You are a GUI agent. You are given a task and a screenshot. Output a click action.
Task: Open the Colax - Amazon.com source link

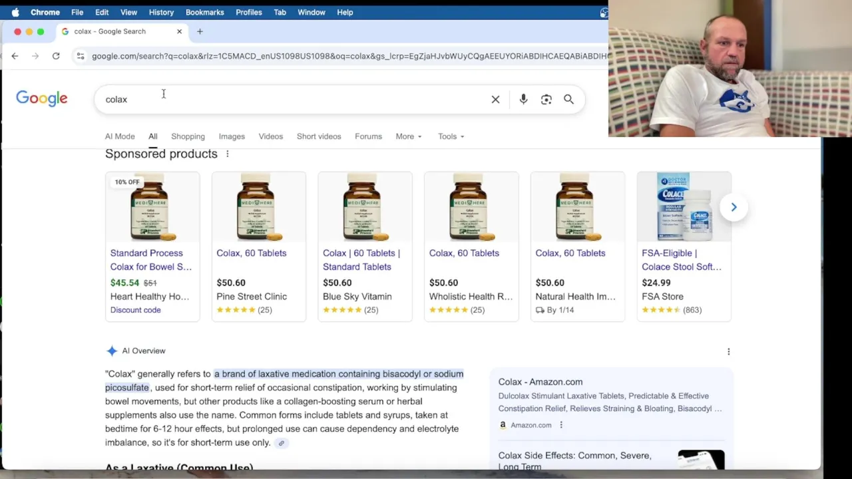540,382
